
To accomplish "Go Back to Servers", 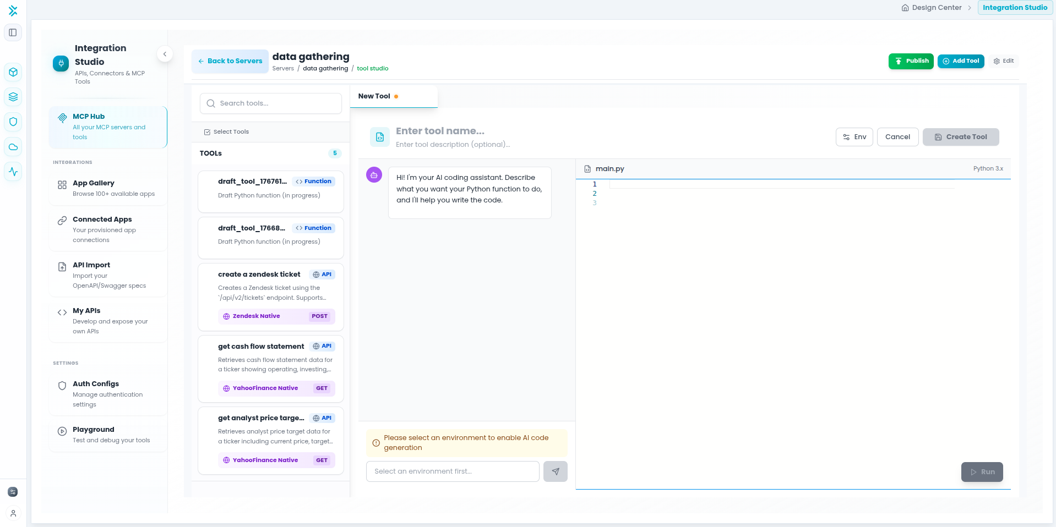I will click(230, 61).
